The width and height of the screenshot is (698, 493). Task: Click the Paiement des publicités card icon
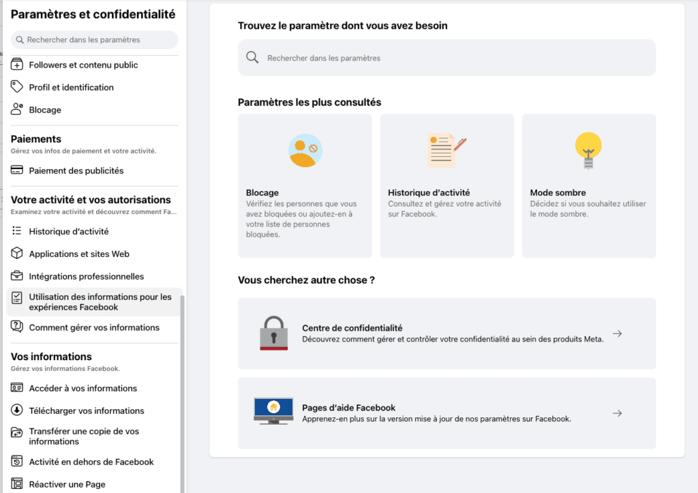click(x=17, y=170)
